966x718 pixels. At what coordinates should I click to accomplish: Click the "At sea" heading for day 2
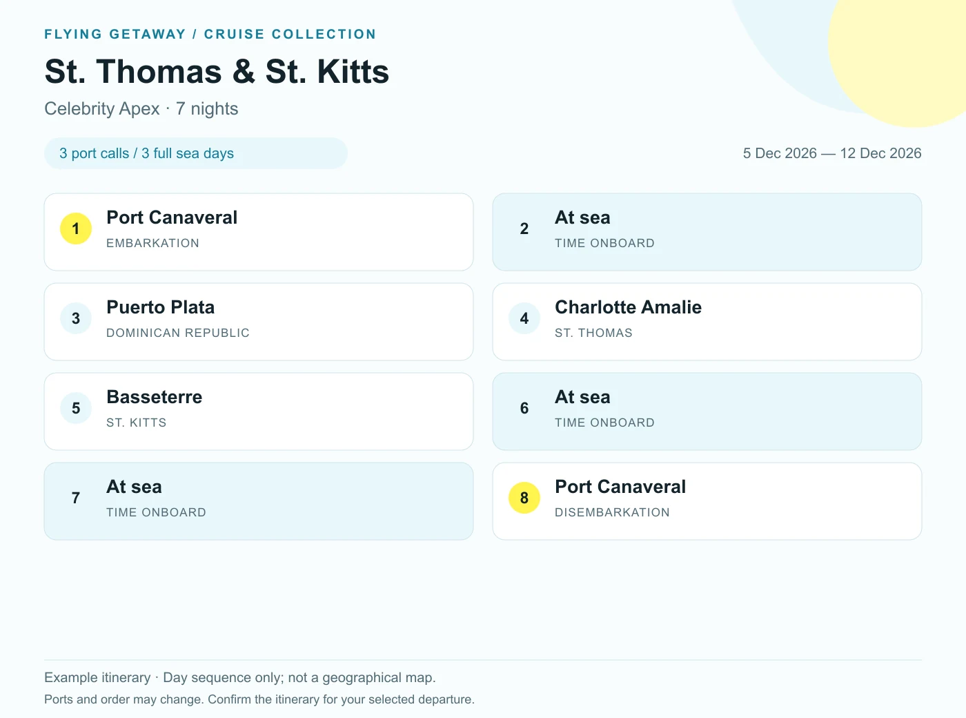point(582,217)
